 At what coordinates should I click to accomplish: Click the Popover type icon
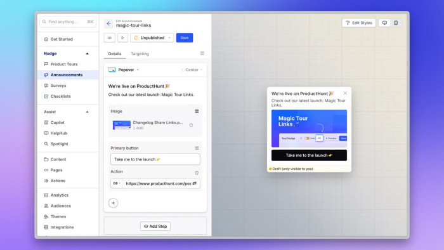112,70
